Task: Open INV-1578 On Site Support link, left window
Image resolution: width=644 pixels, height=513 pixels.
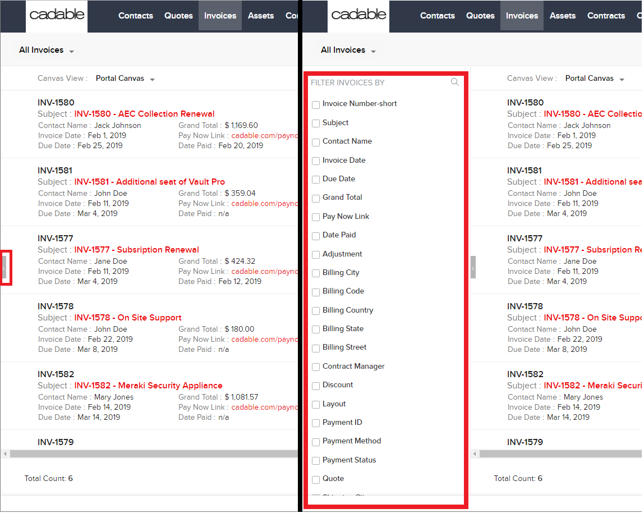Action: pyautogui.click(x=128, y=317)
